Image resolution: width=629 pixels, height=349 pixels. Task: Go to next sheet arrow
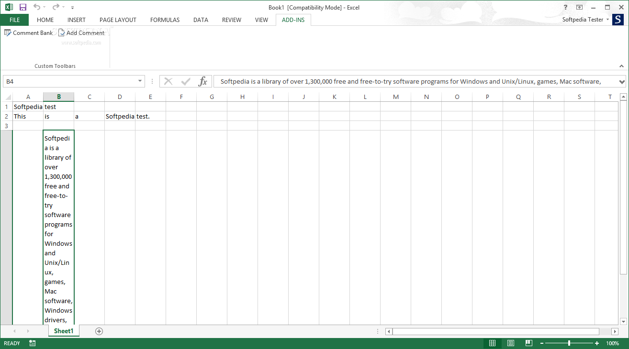coord(28,331)
